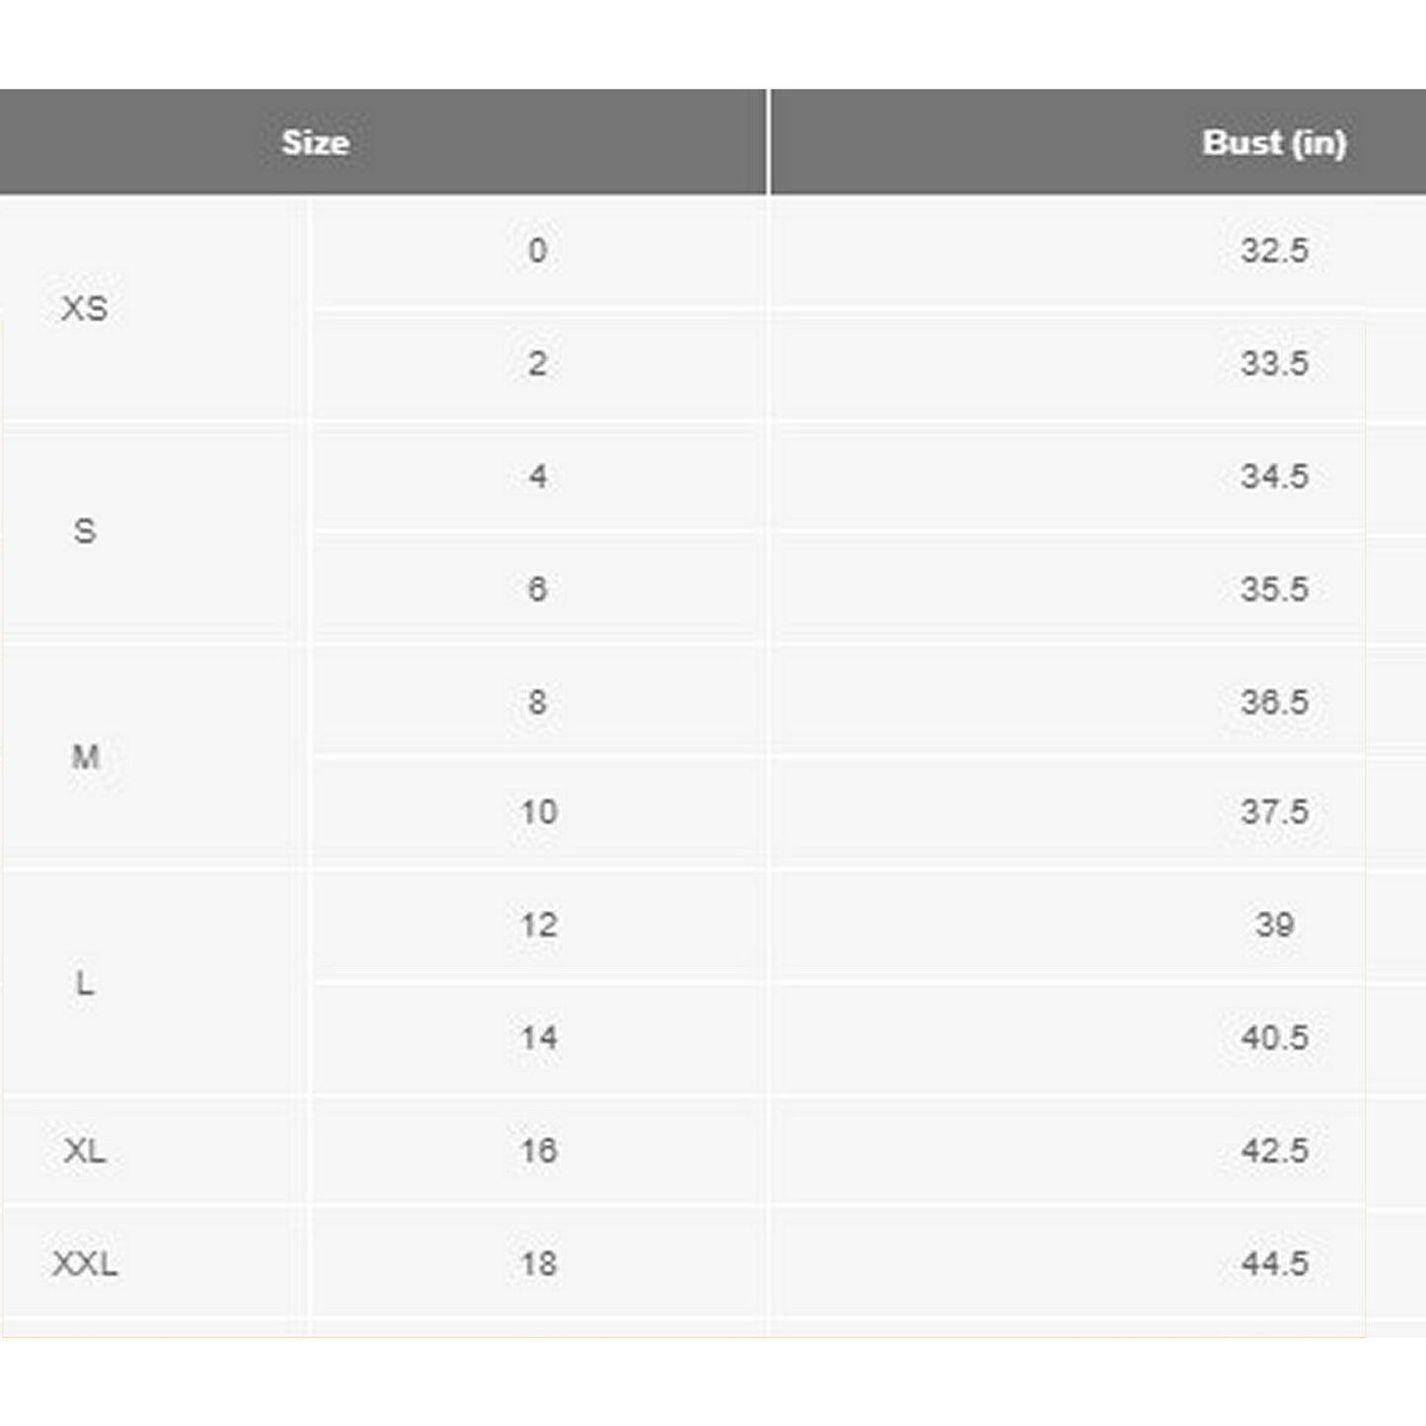The width and height of the screenshot is (1426, 1426).
Task: Select the XL size label
Action: coord(85,1151)
